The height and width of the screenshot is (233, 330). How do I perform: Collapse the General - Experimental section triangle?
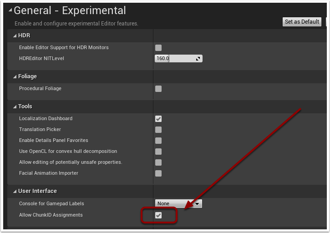pos(10,10)
